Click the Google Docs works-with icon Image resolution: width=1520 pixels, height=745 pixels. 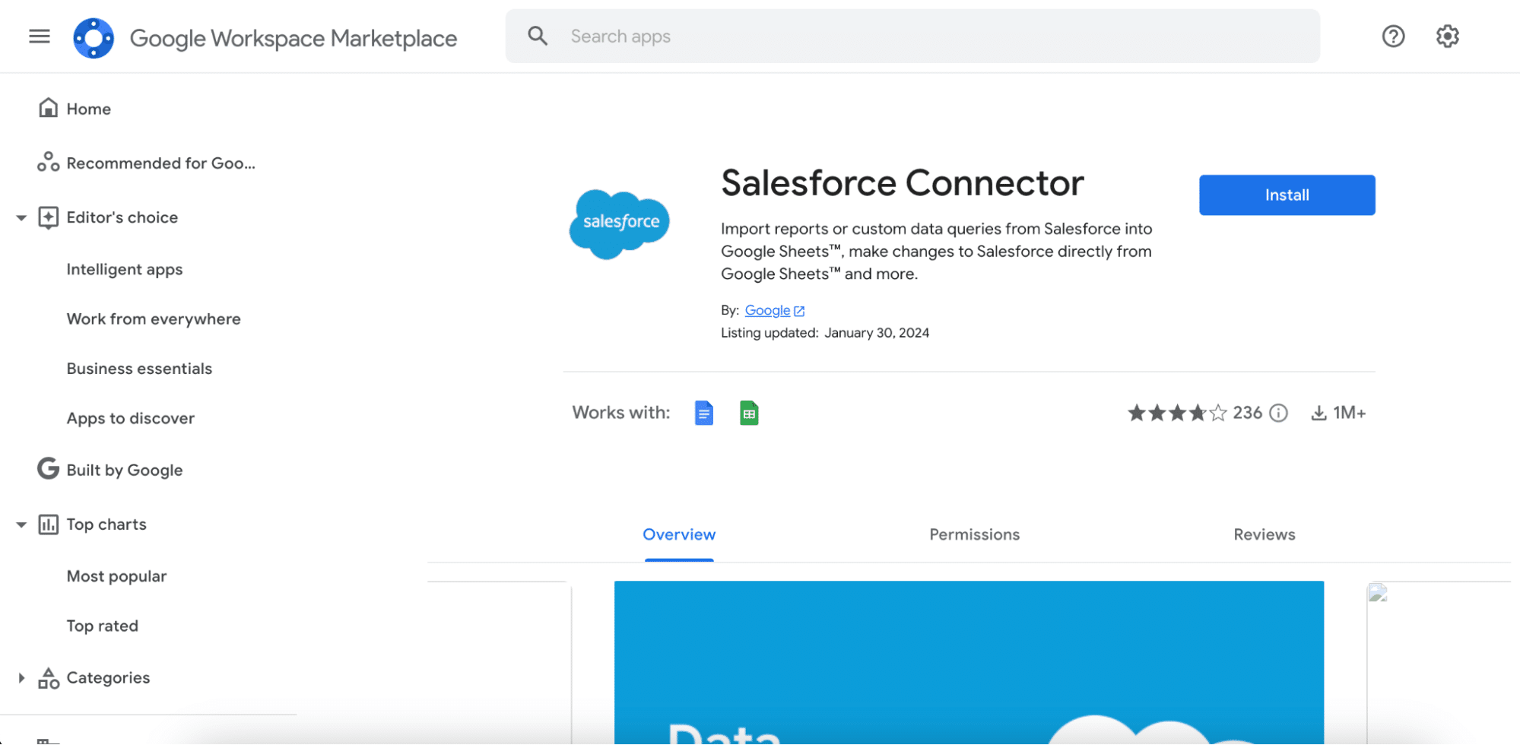tap(704, 413)
